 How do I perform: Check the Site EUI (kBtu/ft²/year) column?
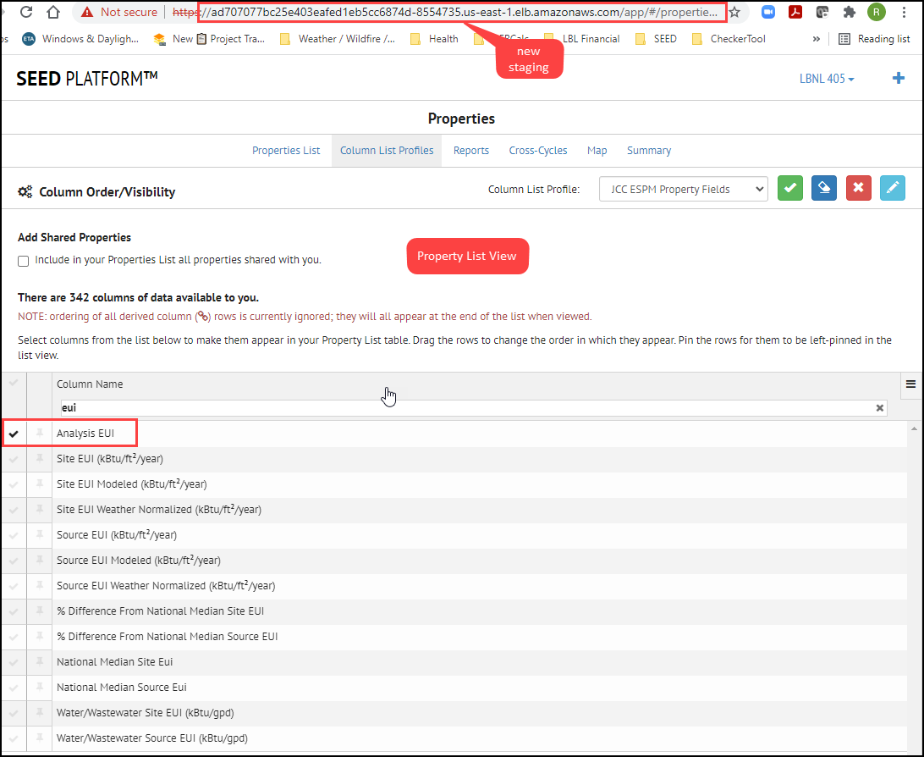pyautogui.click(x=13, y=459)
